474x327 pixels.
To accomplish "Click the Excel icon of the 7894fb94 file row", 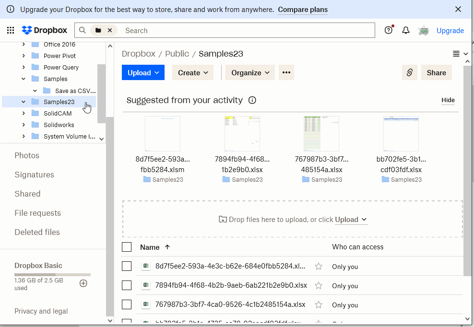I will (146, 285).
